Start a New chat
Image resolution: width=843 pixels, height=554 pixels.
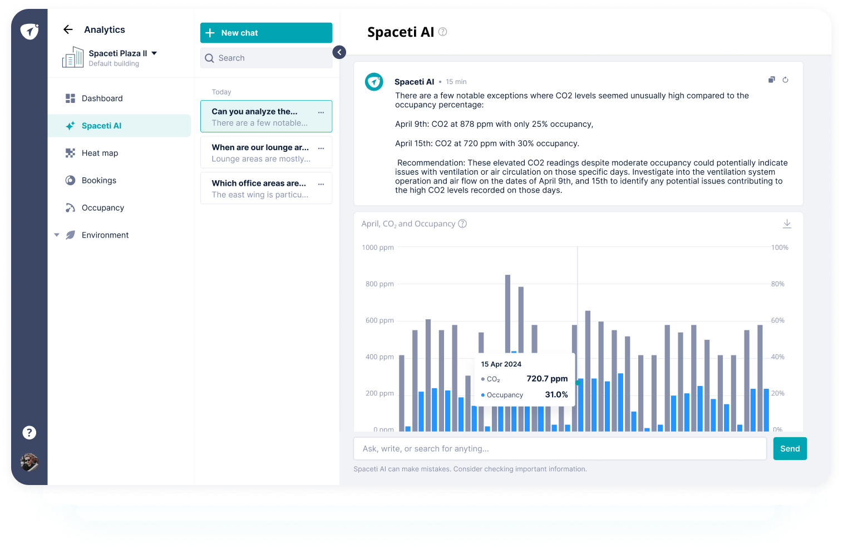266,33
